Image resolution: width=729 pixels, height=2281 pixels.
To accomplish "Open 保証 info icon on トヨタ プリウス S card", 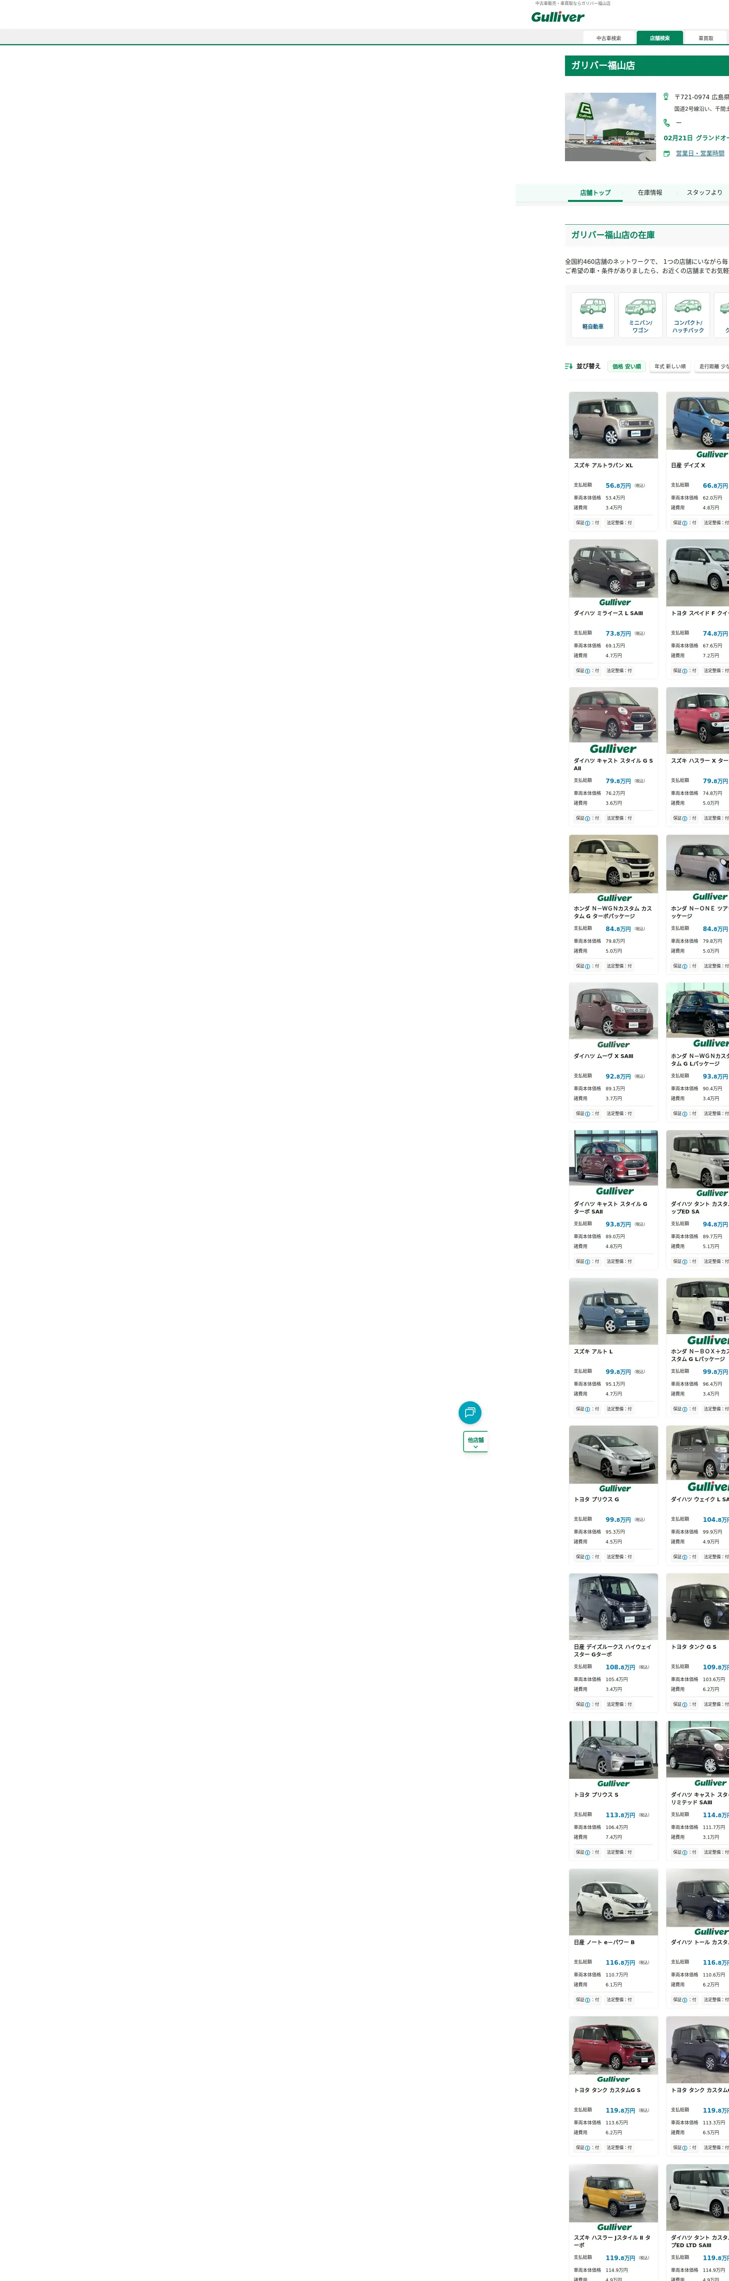I will [x=587, y=1853].
